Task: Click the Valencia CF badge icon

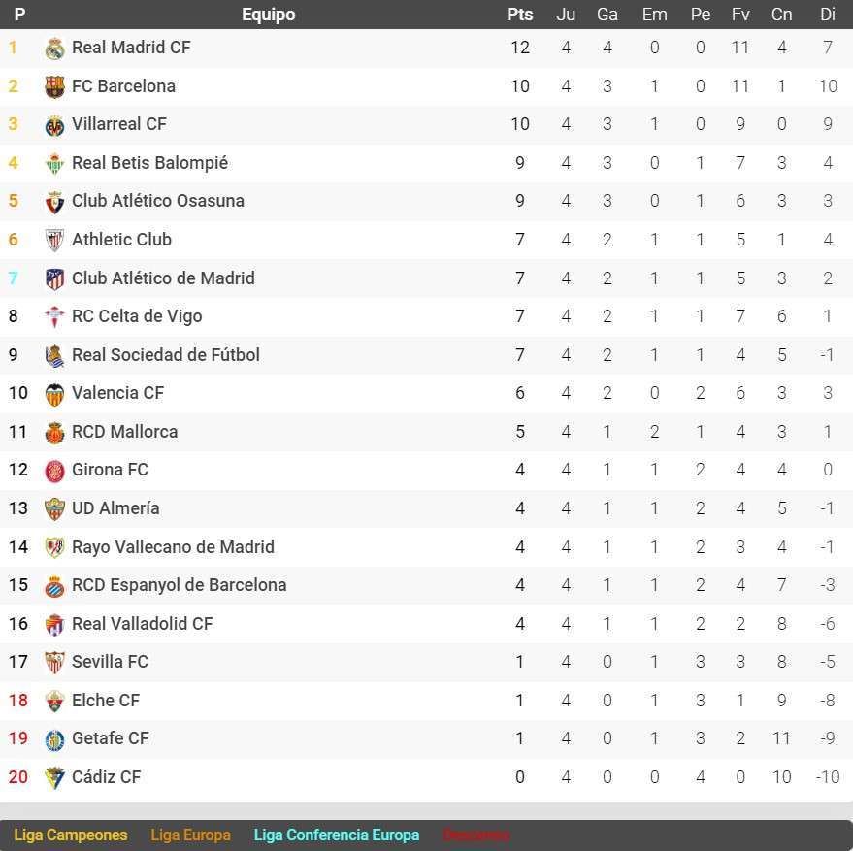Action: click(54, 393)
